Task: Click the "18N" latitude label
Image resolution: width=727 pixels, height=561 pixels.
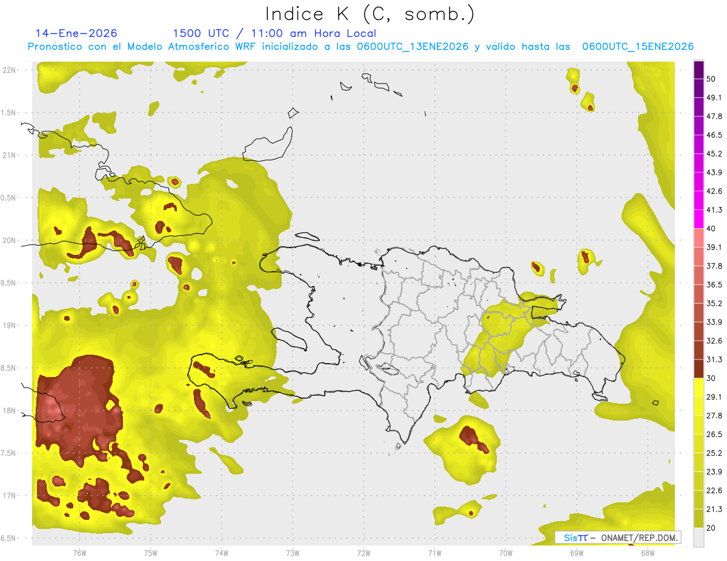Action: click(x=10, y=410)
